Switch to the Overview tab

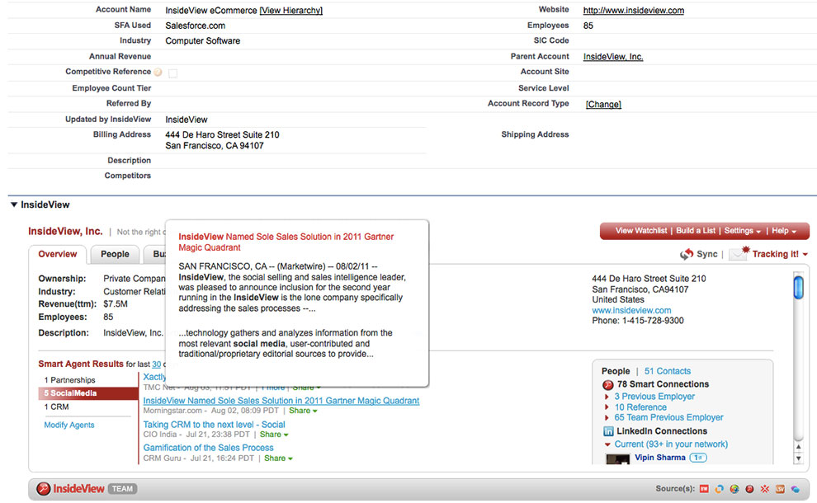click(x=58, y=254)
